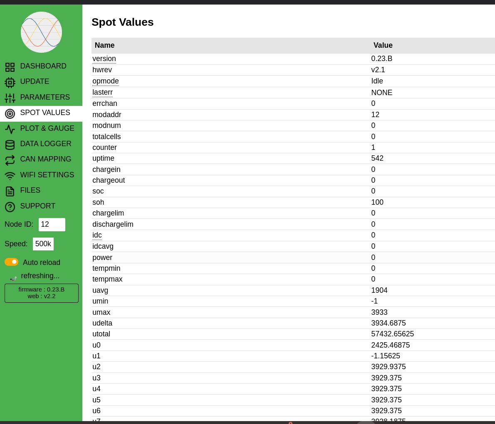Click the opmode parameter name
This screenshot has height=424, width=495.
tap(106, 81)
